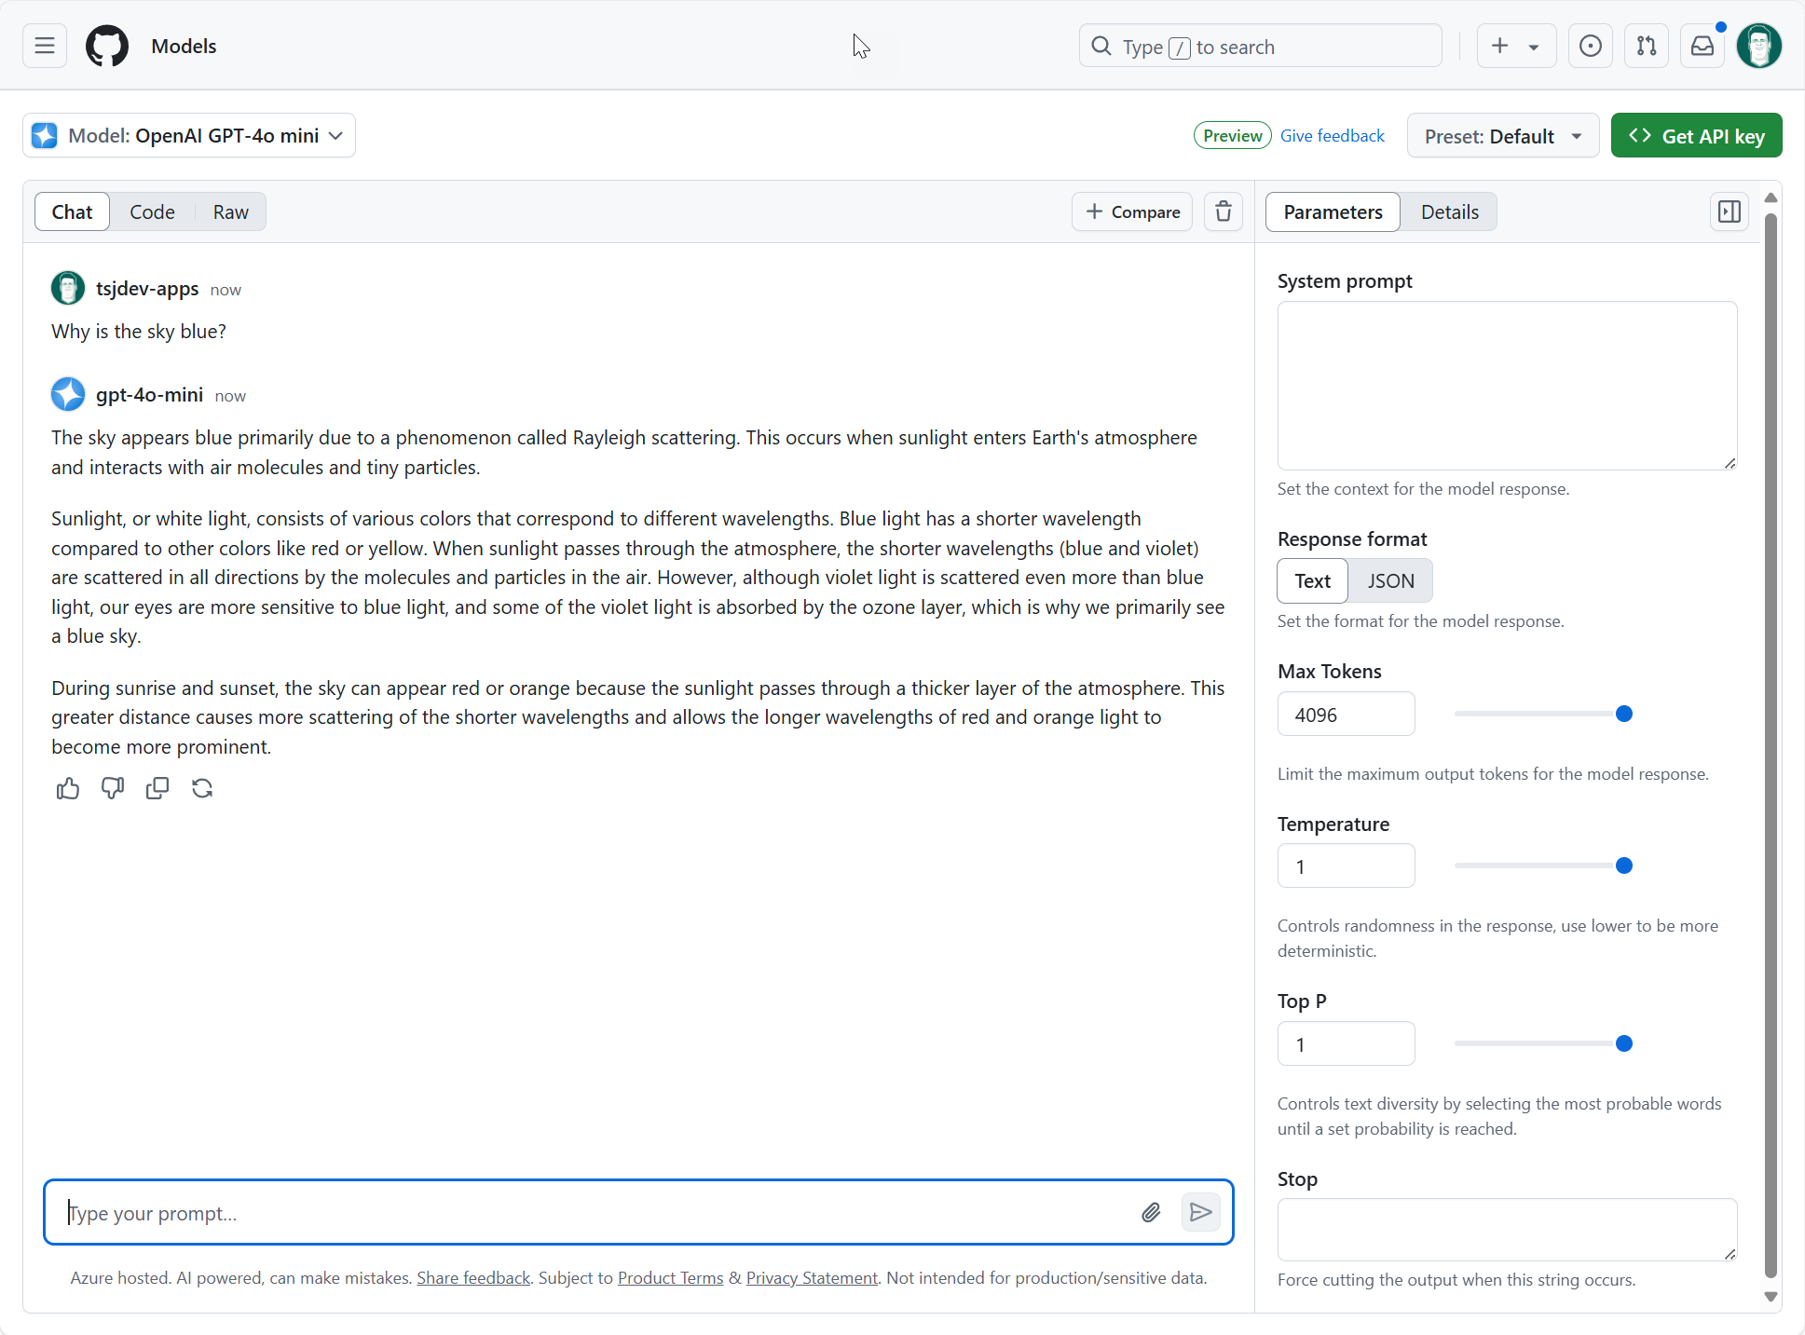
Task: Open the Preset Default dropdown
Action: click(x=1502, y=136)
